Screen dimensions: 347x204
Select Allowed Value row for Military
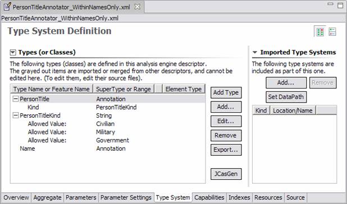point(108,132)
